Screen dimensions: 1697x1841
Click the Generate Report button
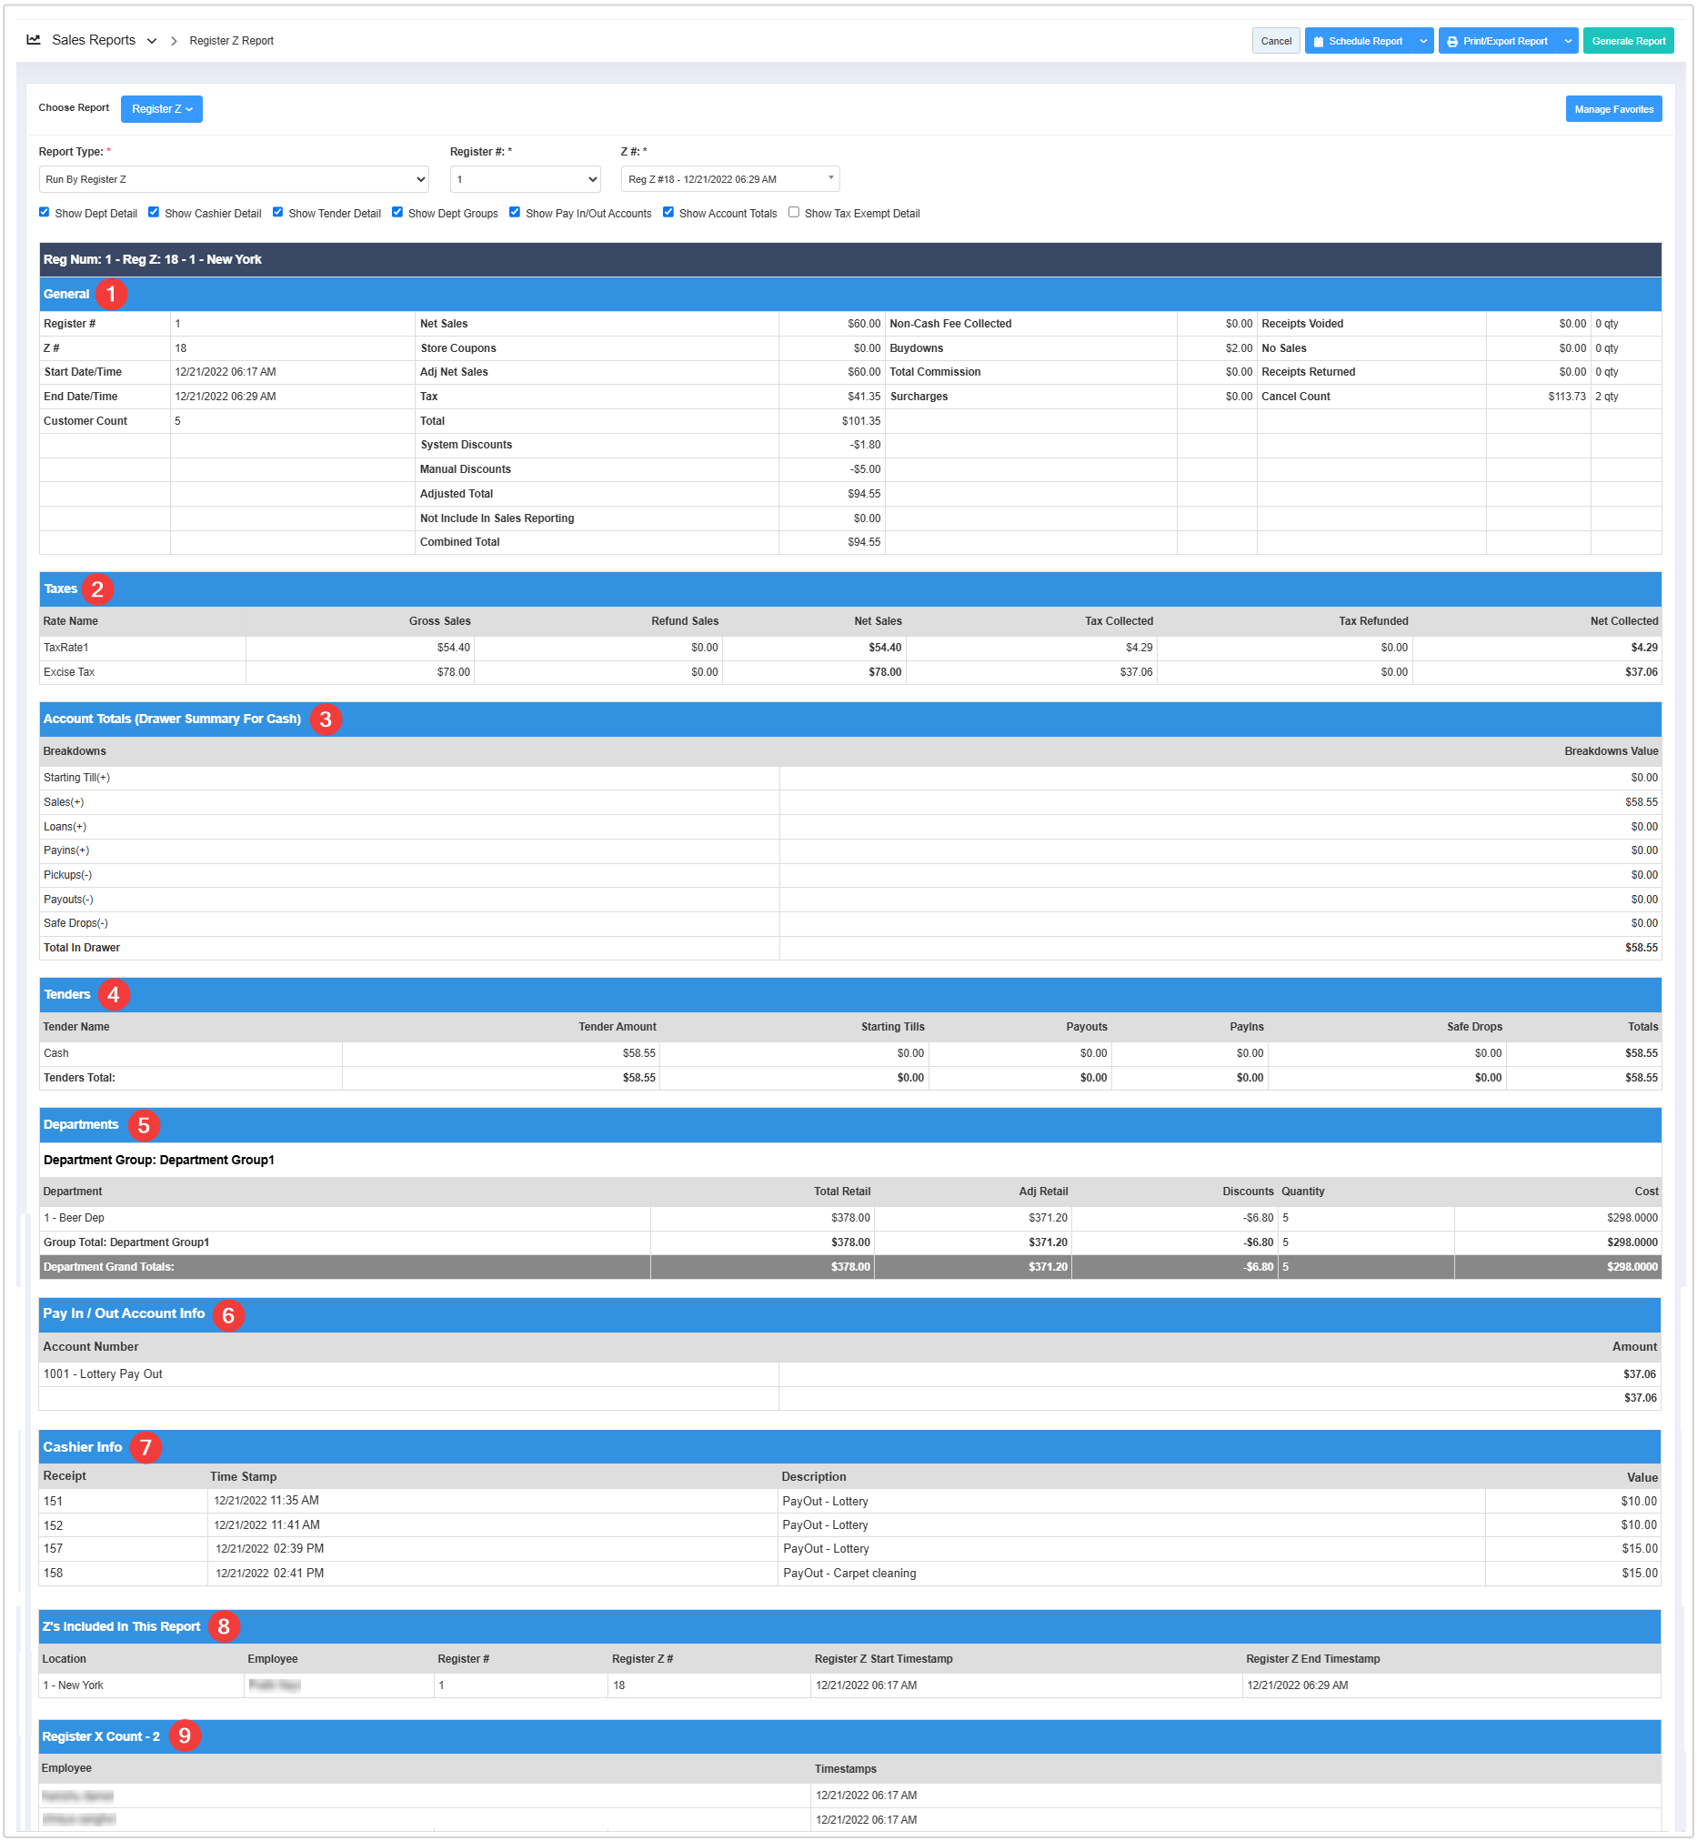click(x=1627, y=41)
